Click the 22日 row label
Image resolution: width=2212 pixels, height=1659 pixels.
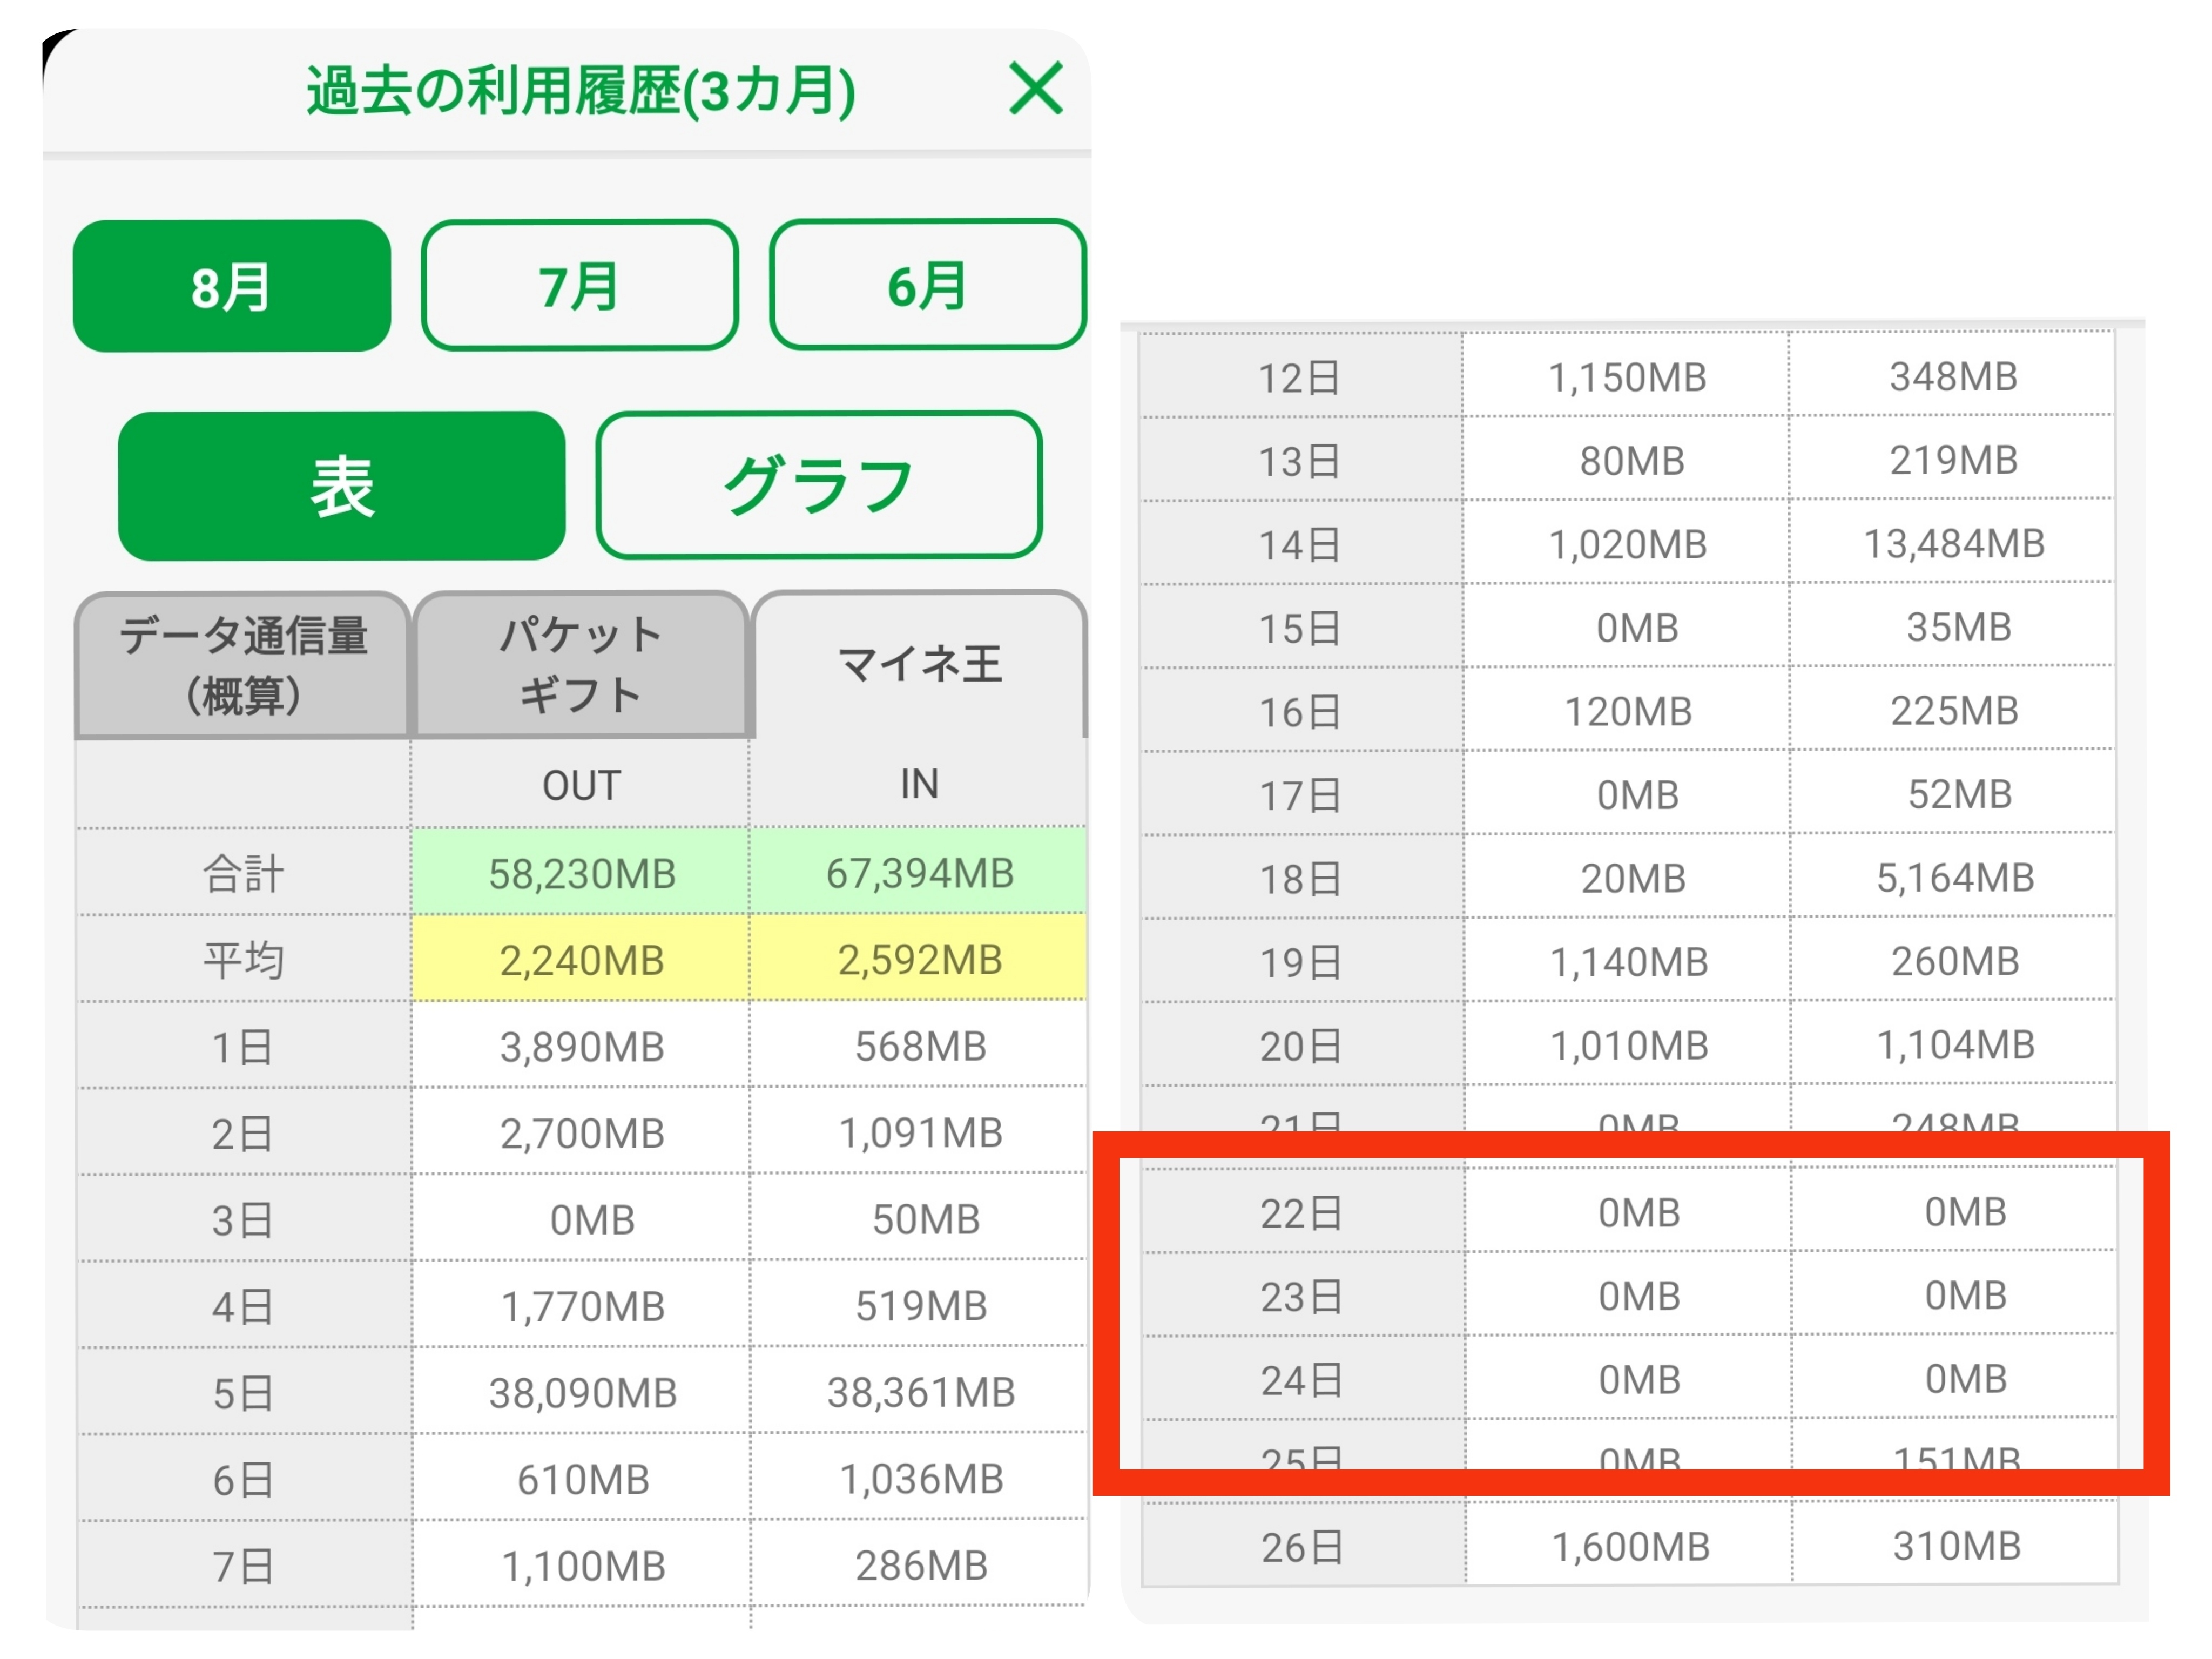(1301, 1213)
